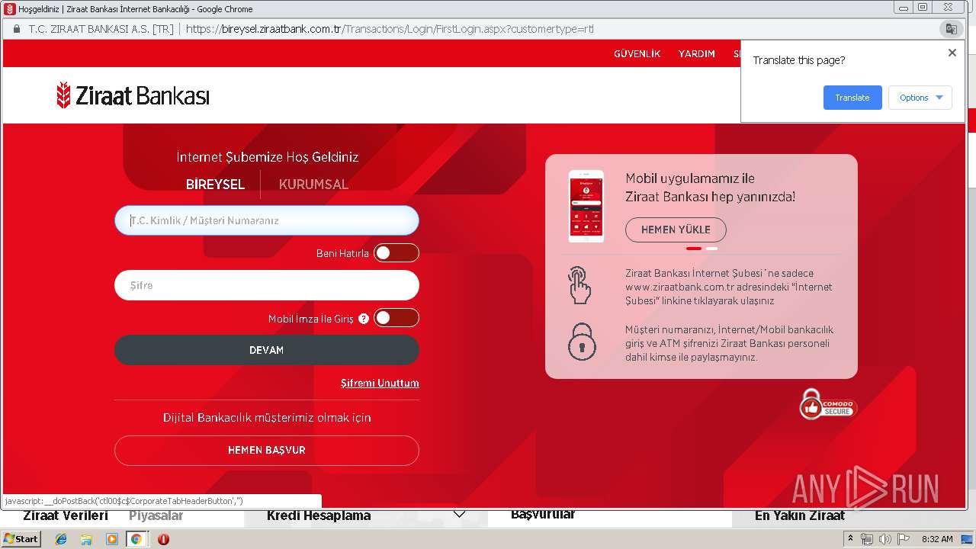Screen dimensions: 976x549
Task: Click the Mobil İmza help question icon
Action: pos(364,319)
